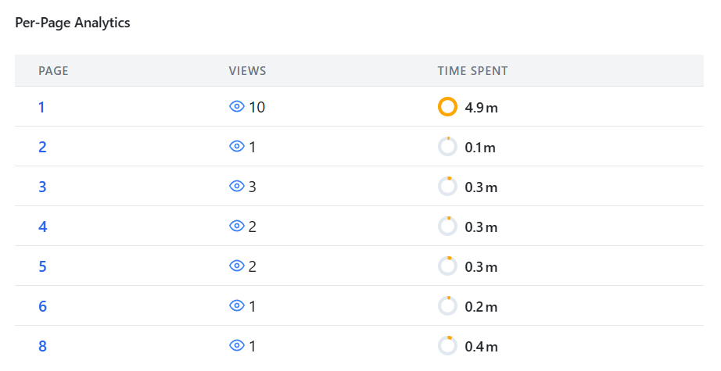Image resolution: width=721 pixels, height=371 pixels.
Task: Open page 3 link
Action: 42,187
